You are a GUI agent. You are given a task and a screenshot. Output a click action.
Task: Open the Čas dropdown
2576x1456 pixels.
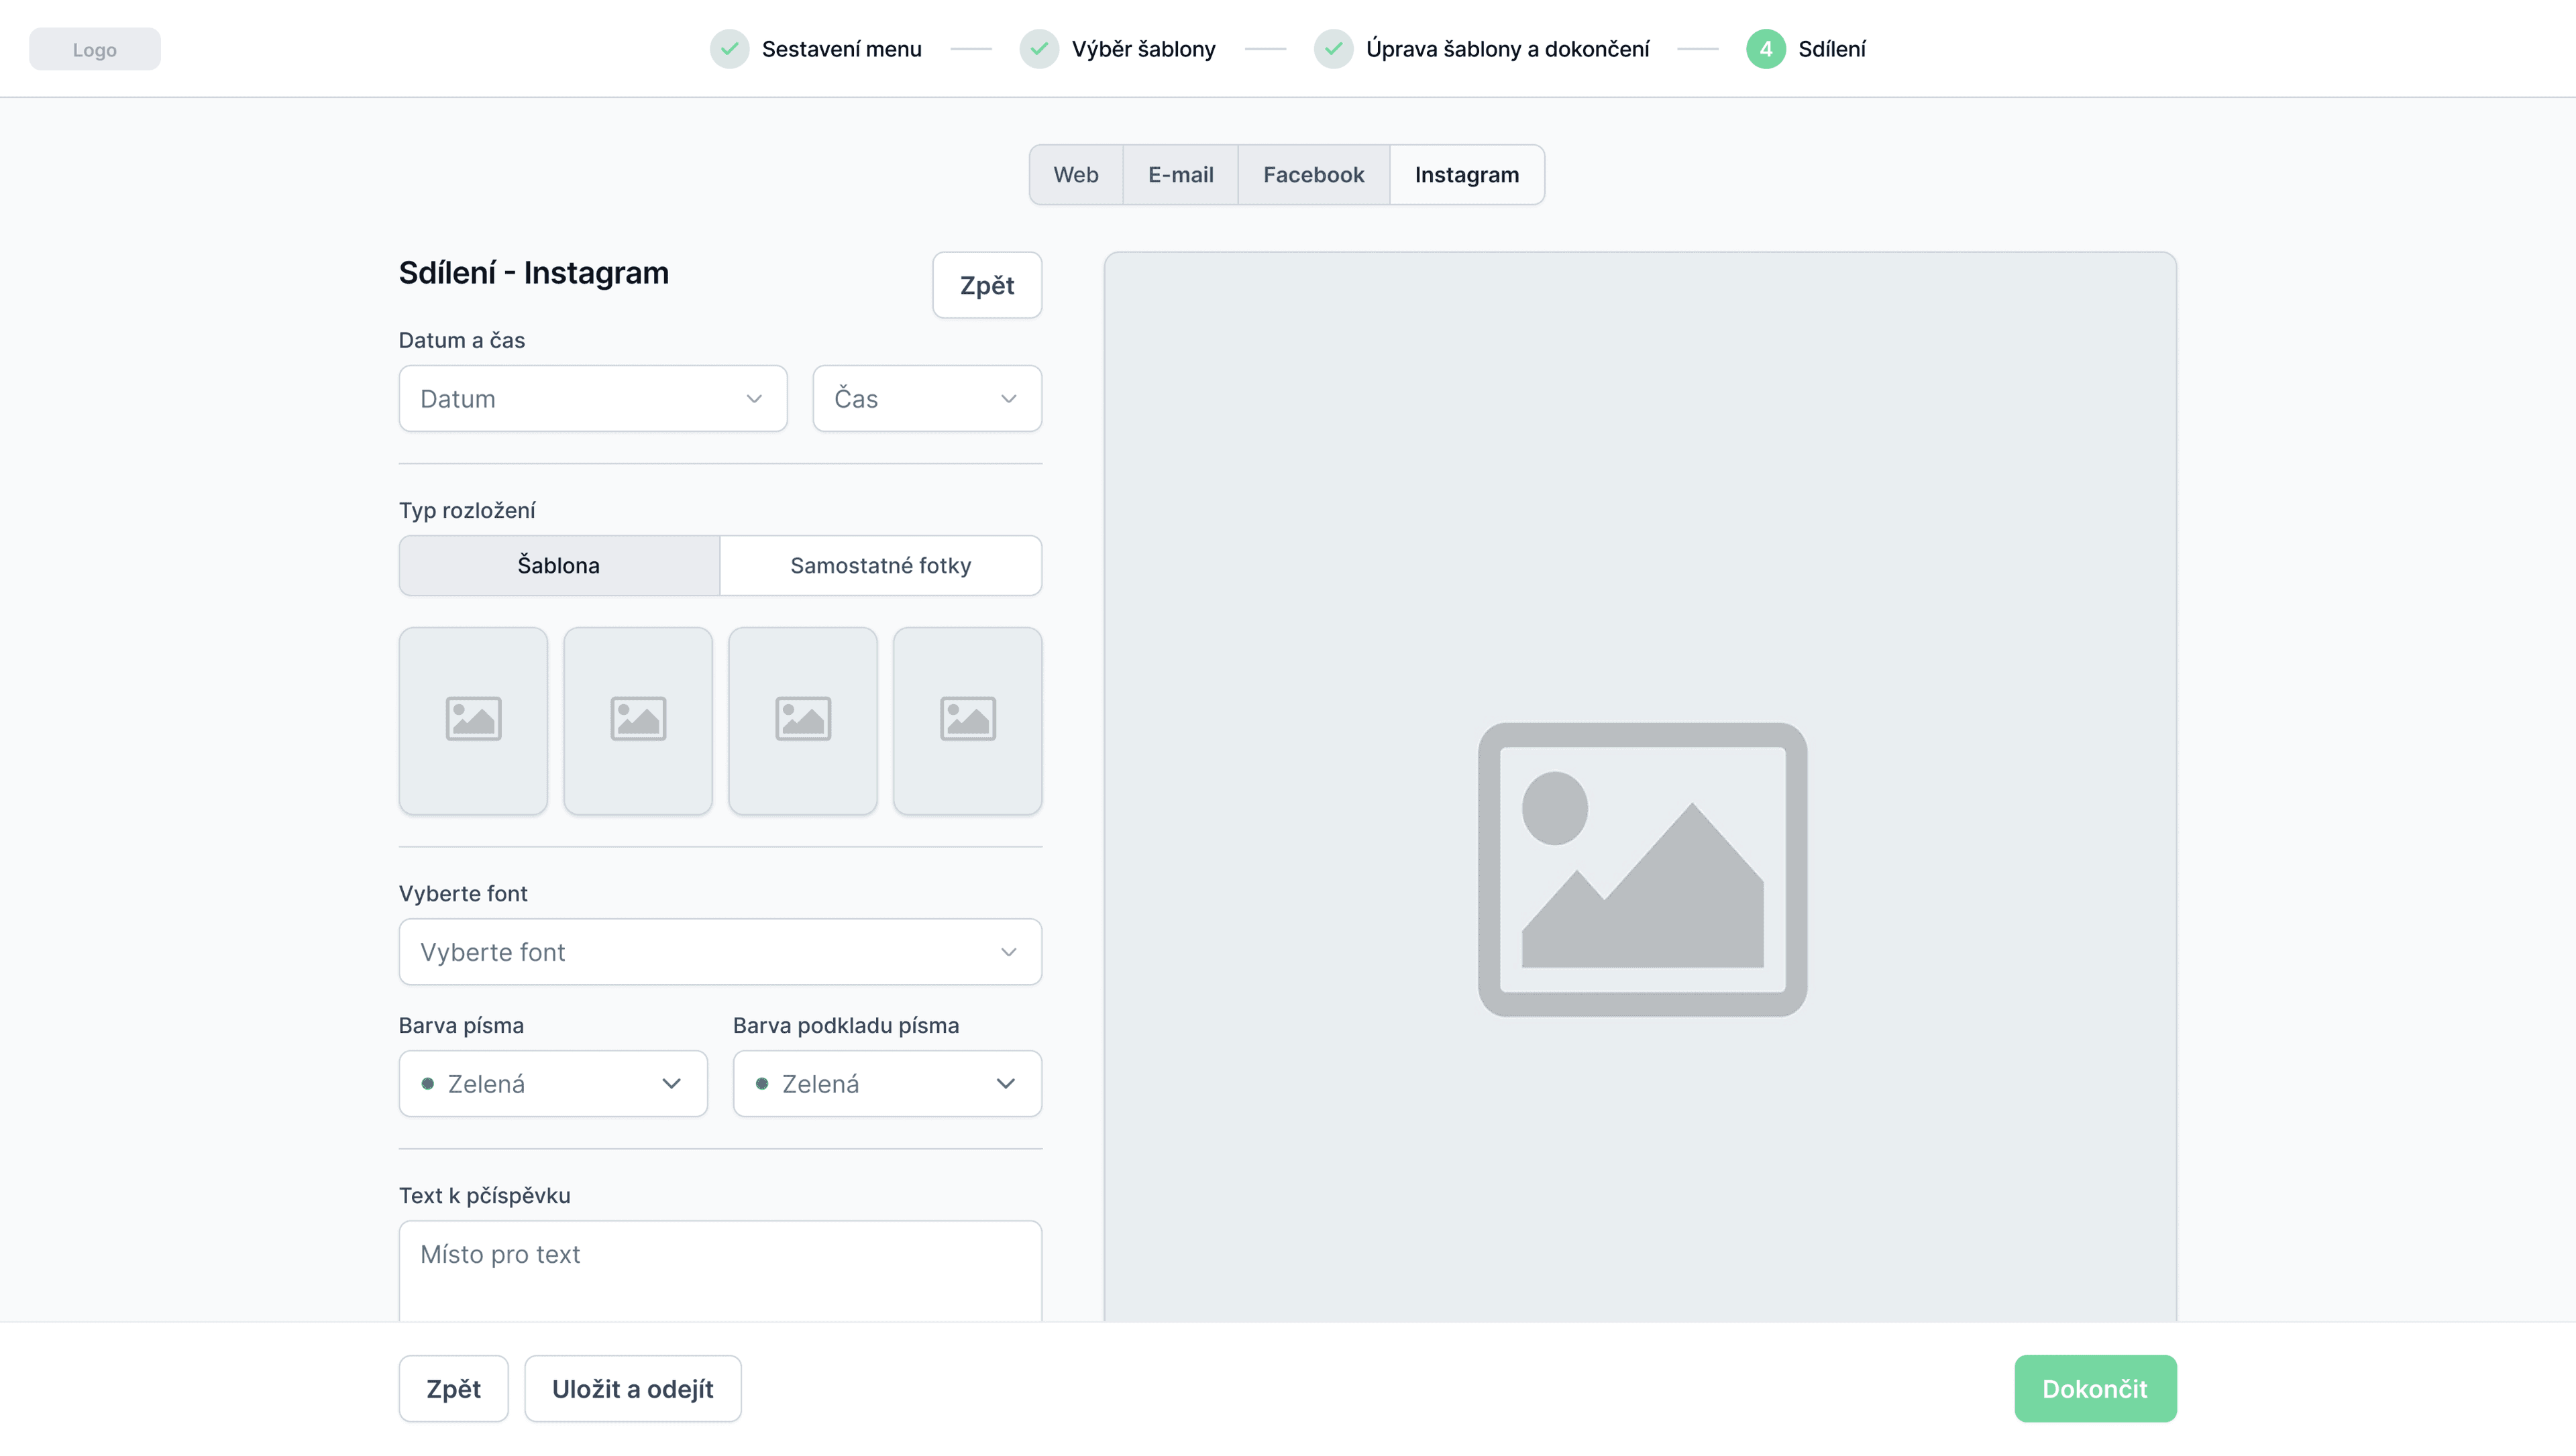(926, 398)
